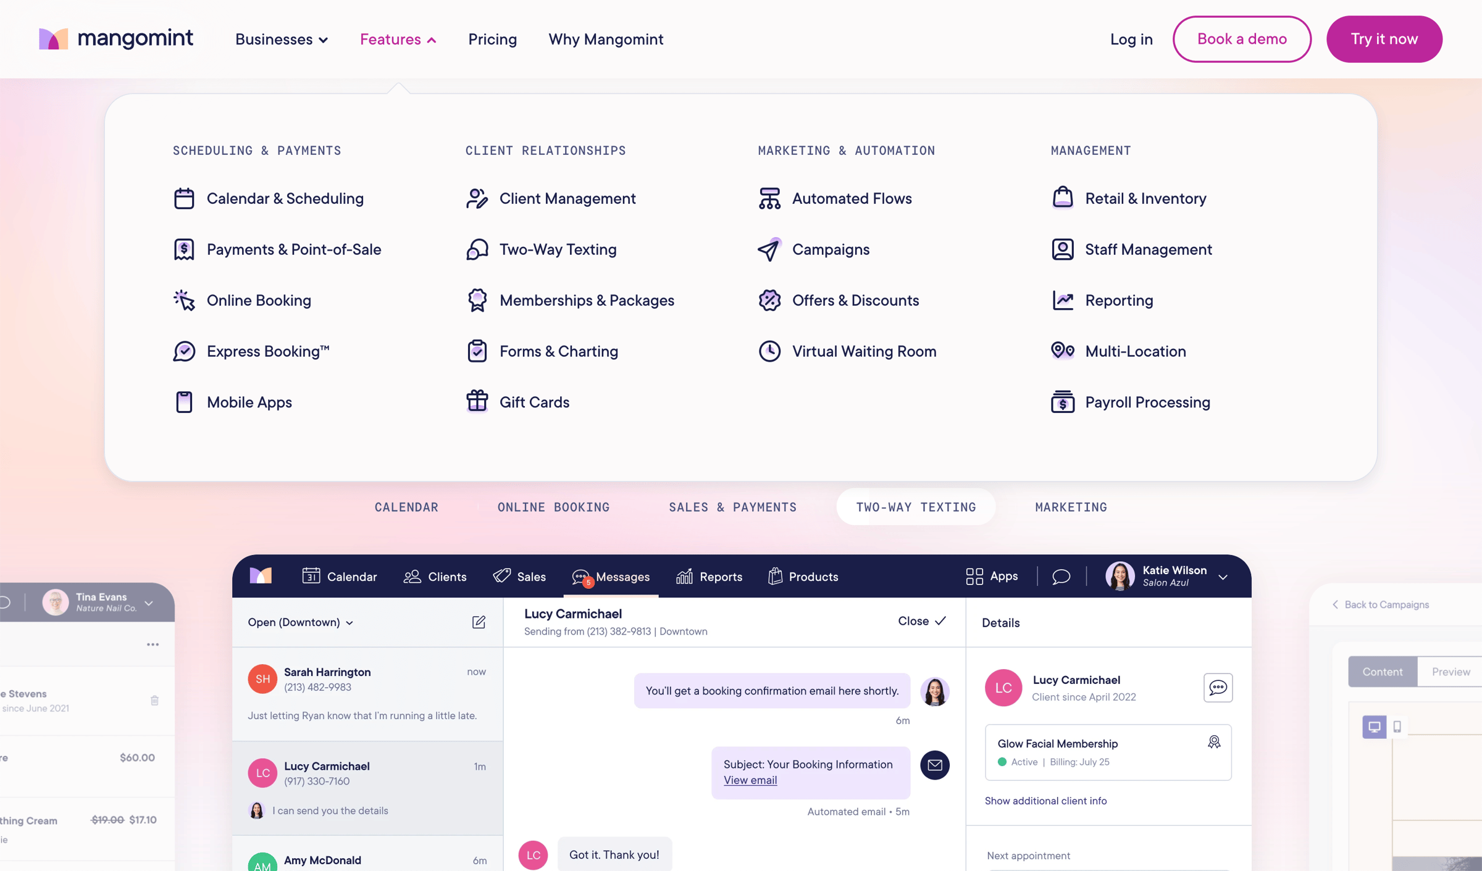Open Sales in the app navigation
Screen dimensions: 1482x871
pos(519,577)
